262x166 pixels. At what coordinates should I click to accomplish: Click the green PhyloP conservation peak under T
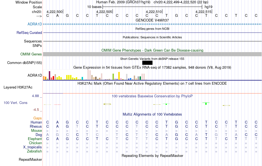coord(206,103)
